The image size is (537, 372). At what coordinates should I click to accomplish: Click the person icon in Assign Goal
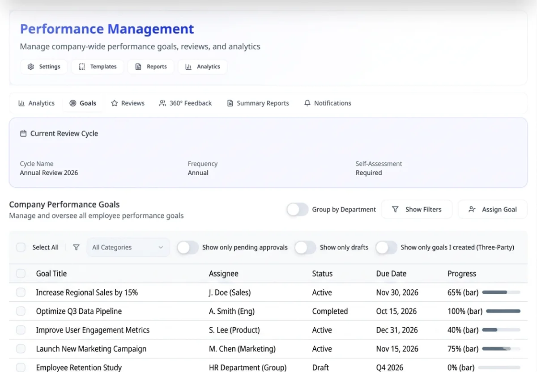click(472, 209)
